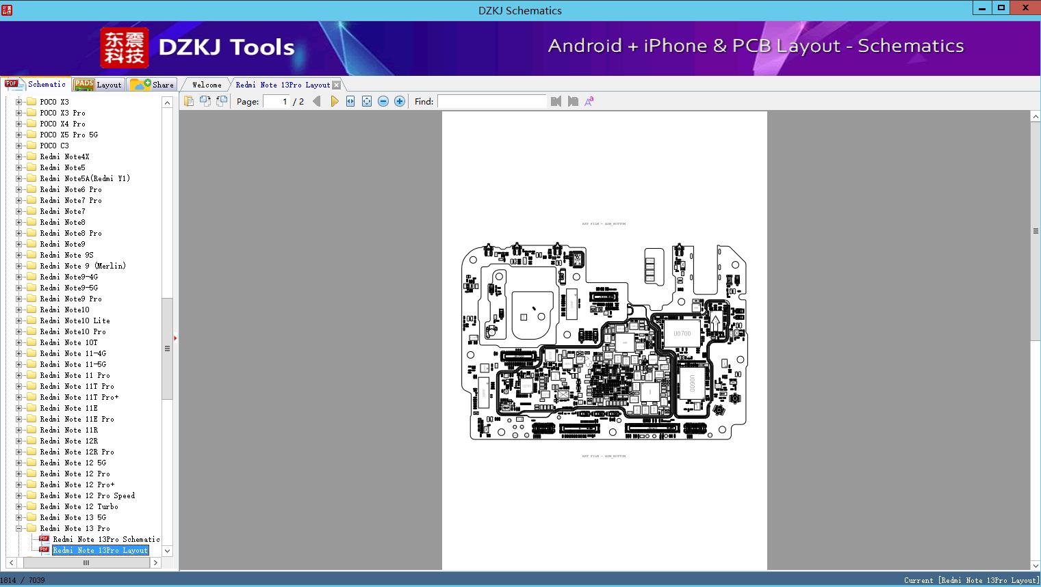Screen dimensions: 1041x587
Task: Click the folder icon beside POCO X3
Action: [31, 102]
